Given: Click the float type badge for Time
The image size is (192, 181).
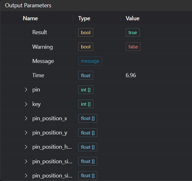Looking at the screenshot, I should (x=86, y=75).
